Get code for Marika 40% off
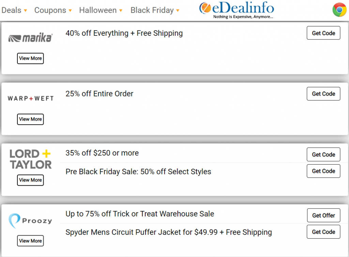The height and width of the screenshot is (257, 349). pos(323,33)
